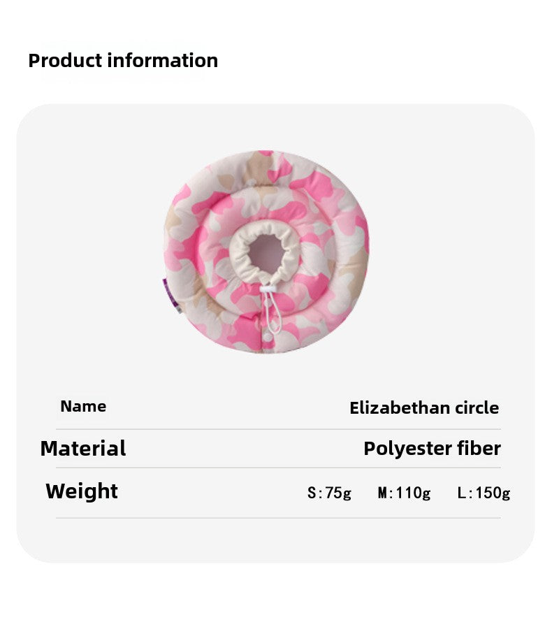This screenshot has height=629, width=552.
Task: Click the word "information" in the heading
Action: click(163, 61)
